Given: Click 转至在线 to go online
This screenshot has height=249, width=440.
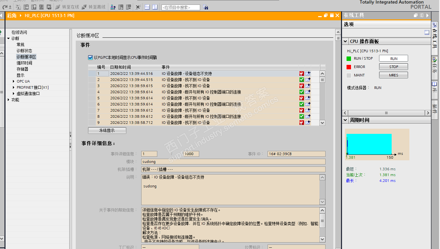Looking at the screenshot, I should (67, 7).
